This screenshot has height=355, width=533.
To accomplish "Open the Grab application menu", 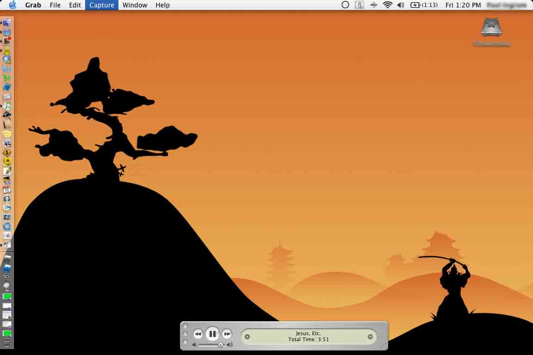I will coord(33,5).
